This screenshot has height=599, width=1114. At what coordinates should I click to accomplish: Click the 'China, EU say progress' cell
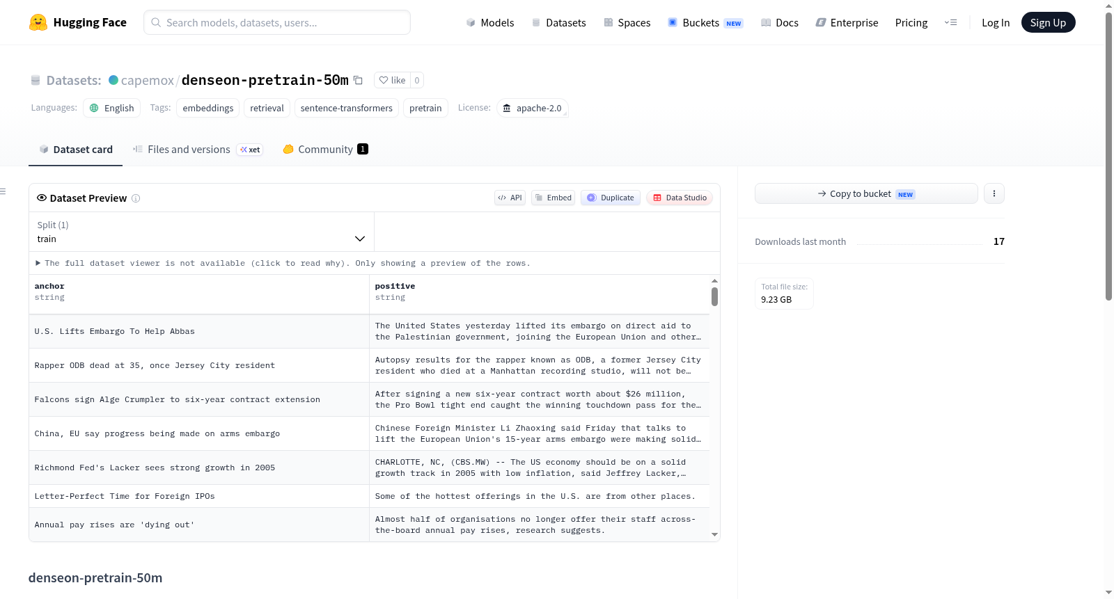[199, 433]
